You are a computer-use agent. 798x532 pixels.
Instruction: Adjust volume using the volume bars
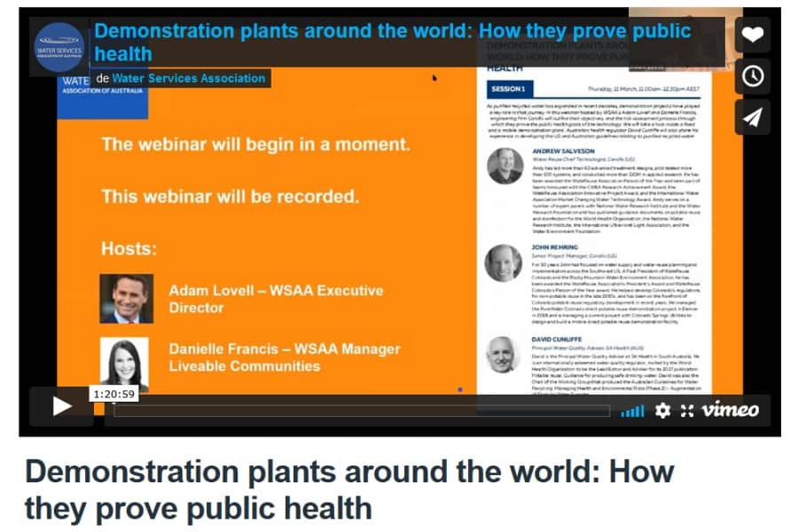pos(632,411)
